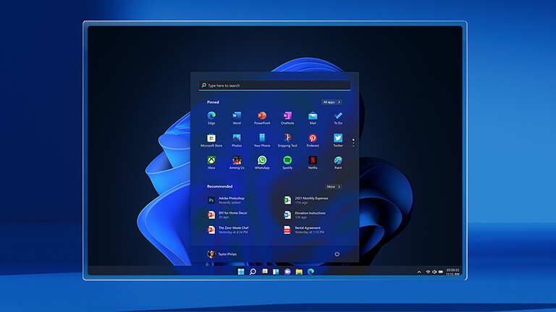Launch Netflix
The height and width of the screenshot is (312, 556).
coord(313,162)
